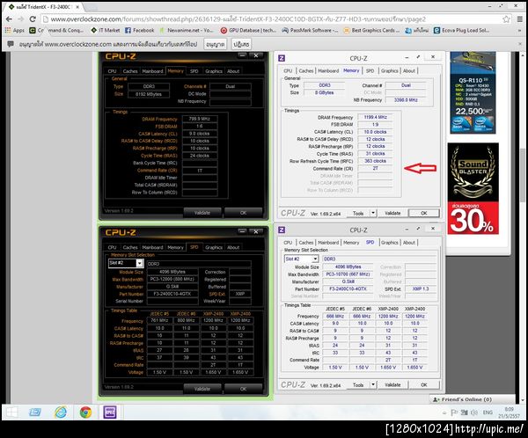Click the CPU-Z taskbar icon
The height and width of the screenshot is (438, 528).
(110, 412)
